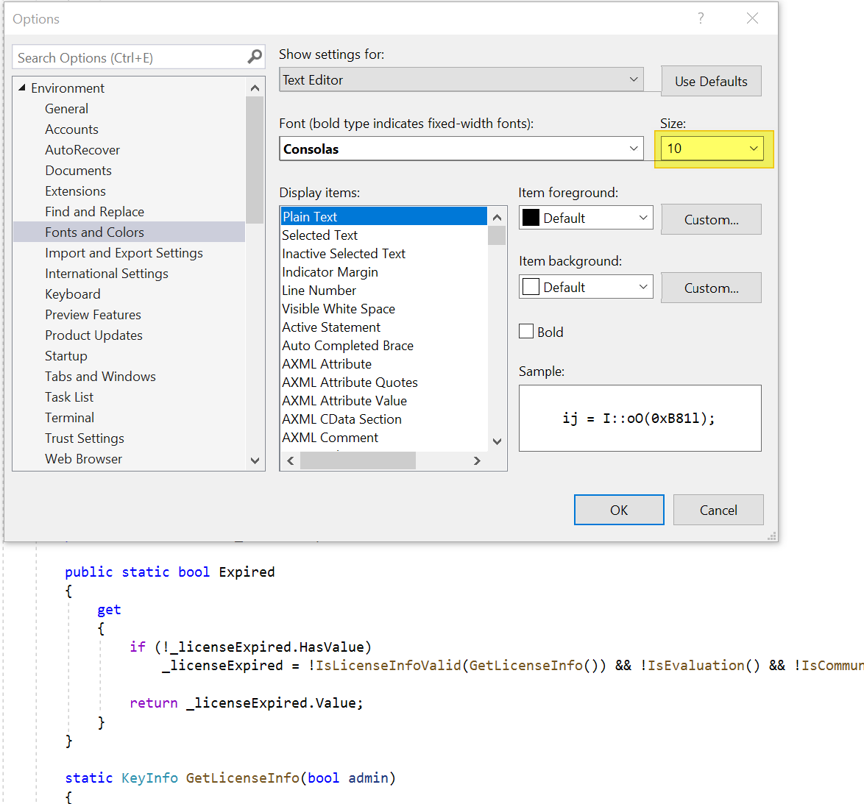
Task: Select Task List in the tree
Action: tap(69, 397)
